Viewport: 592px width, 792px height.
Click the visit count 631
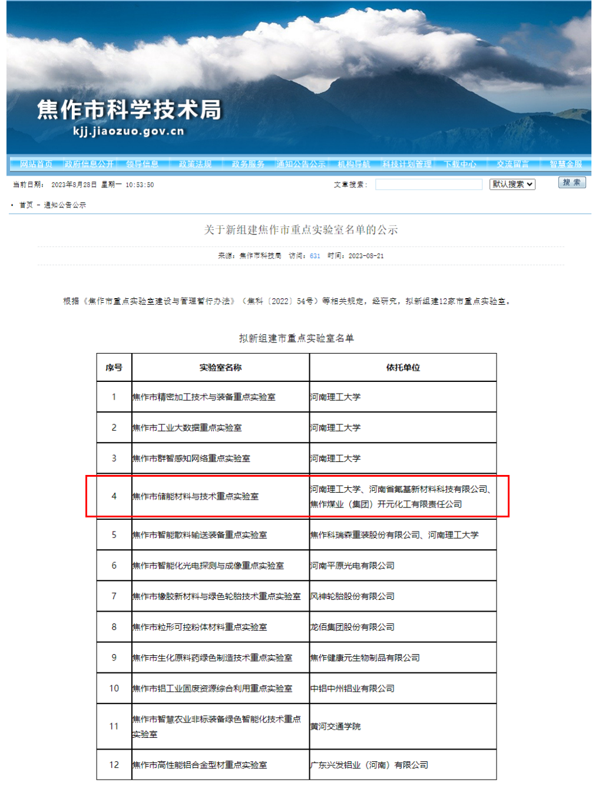[315, 256]
